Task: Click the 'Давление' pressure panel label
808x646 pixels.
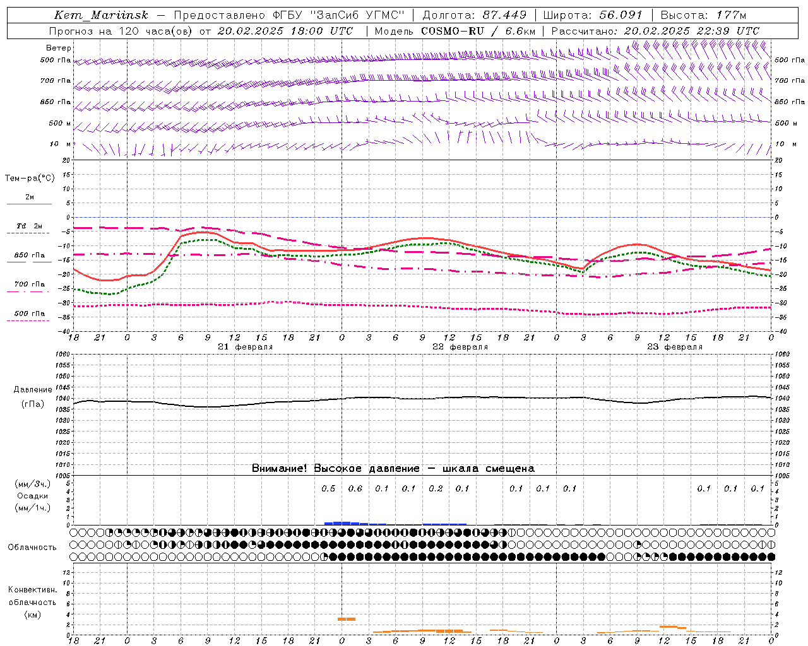Action: [x=33, y=390]
